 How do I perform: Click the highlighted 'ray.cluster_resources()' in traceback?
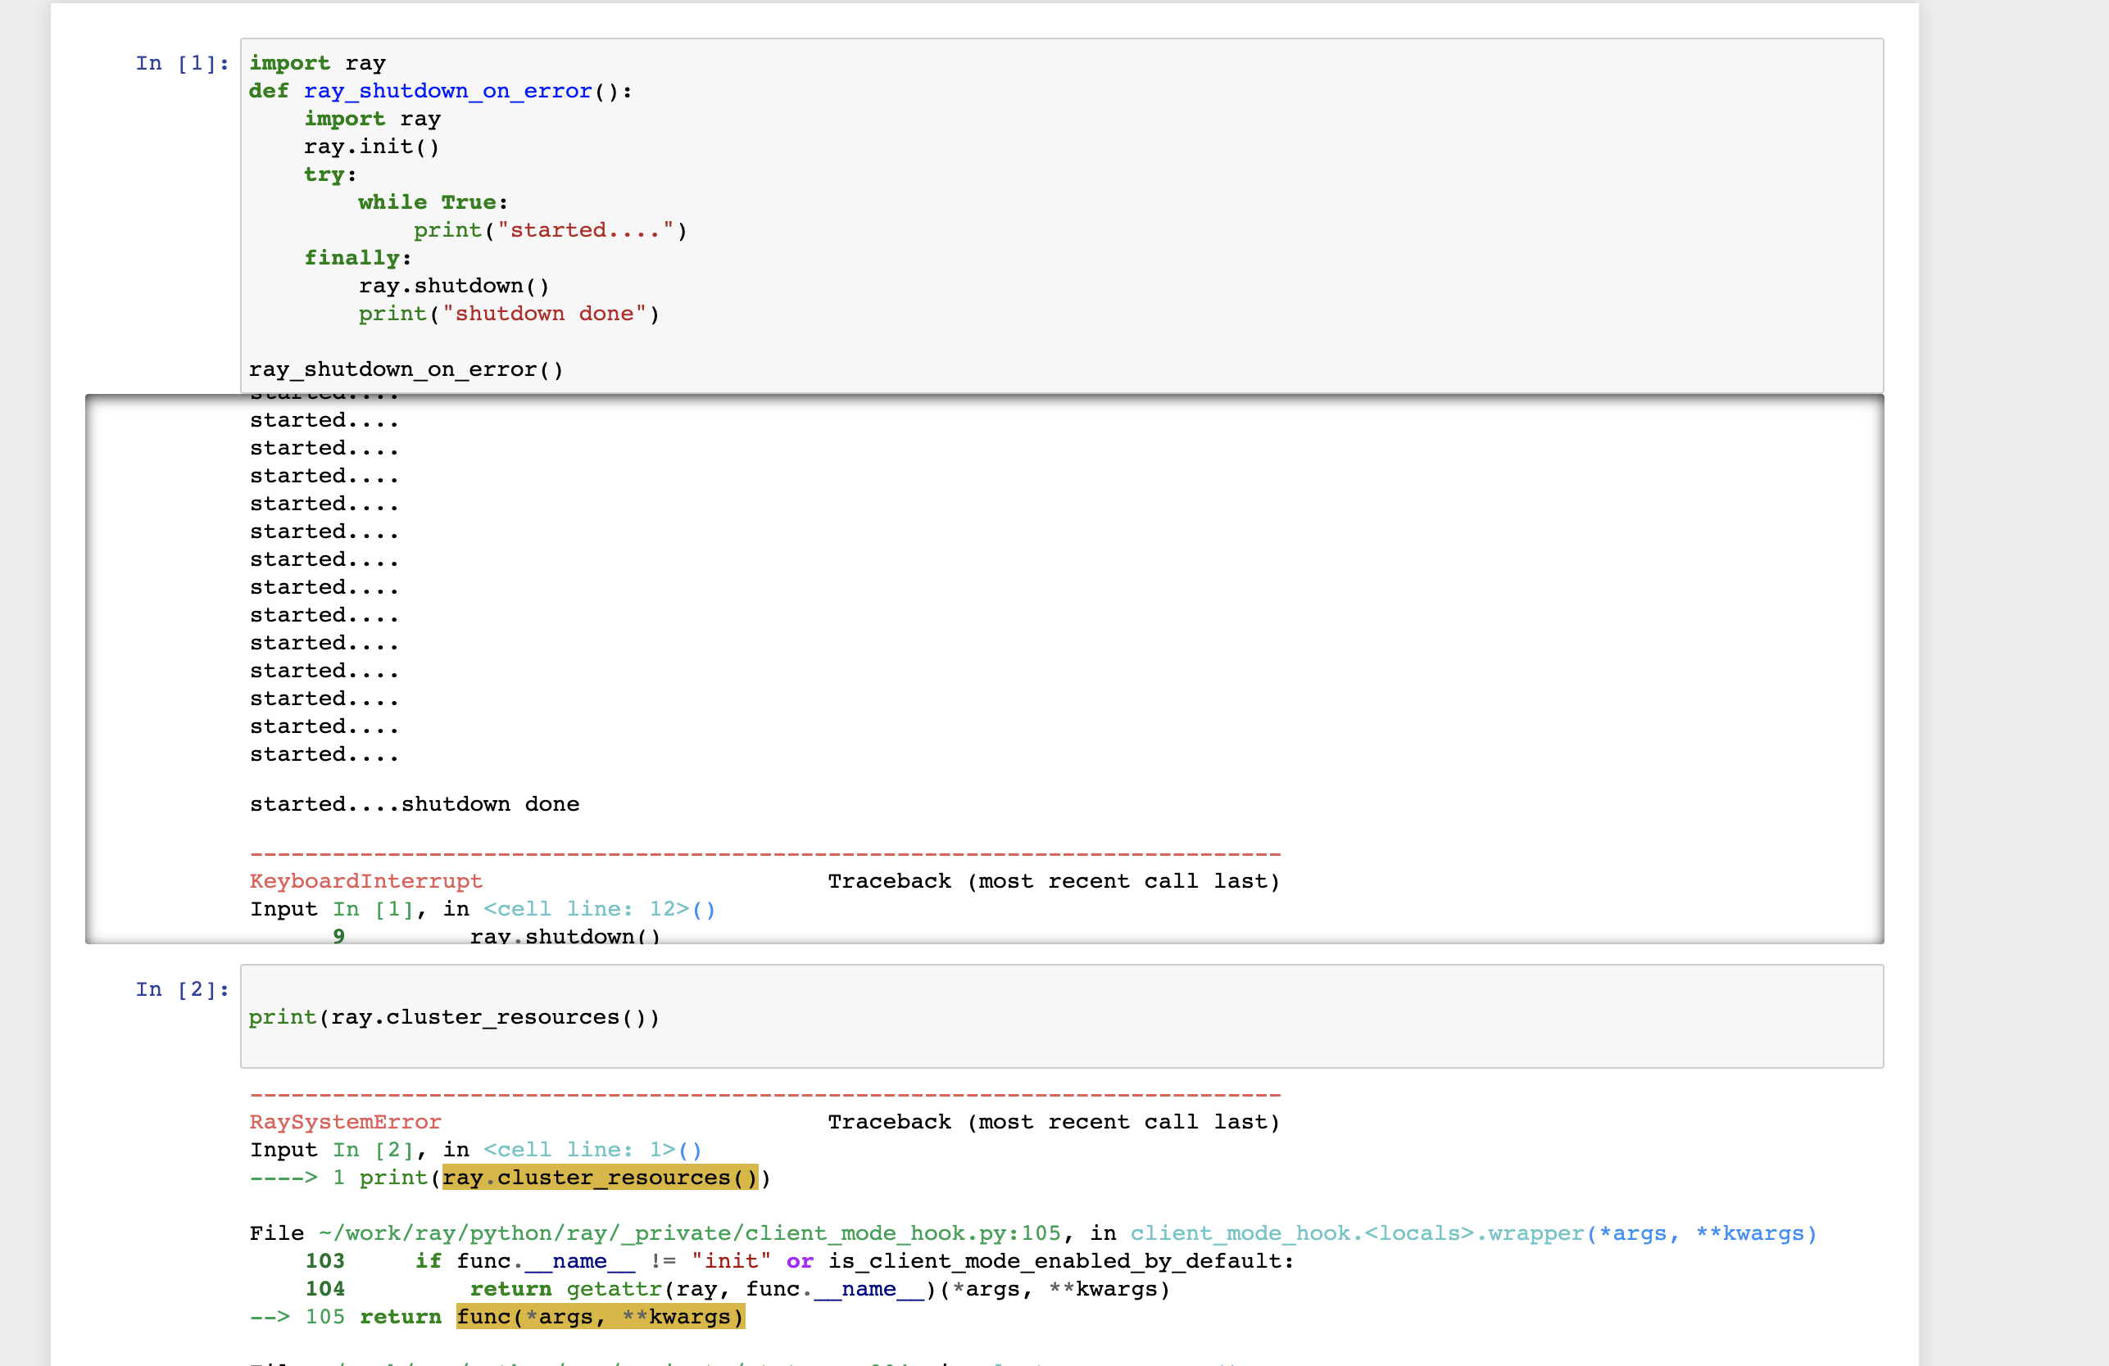tap(600, 1178)
